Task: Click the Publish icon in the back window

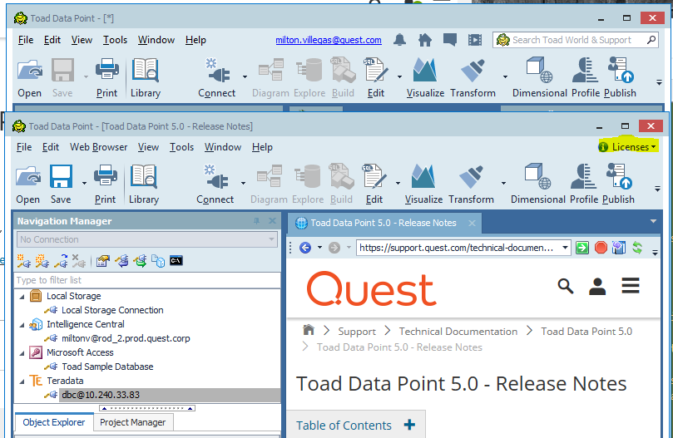Action: (x=621, y=70)
